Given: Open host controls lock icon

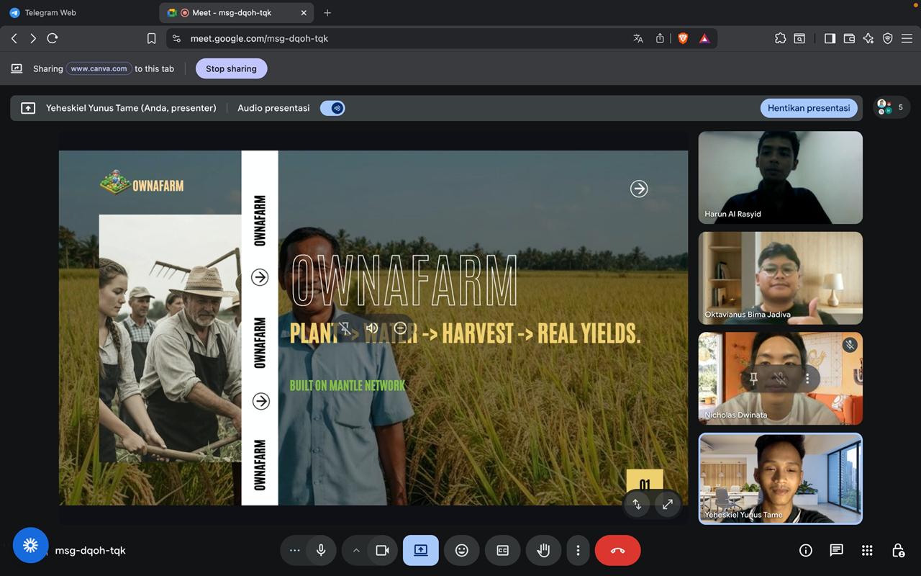Looking at the screenshot, I should click(898, 550).
